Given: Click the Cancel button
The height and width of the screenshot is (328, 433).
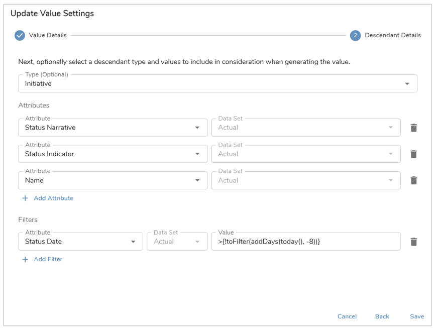Looking at the screenshot, I should [x=347, y=316].
